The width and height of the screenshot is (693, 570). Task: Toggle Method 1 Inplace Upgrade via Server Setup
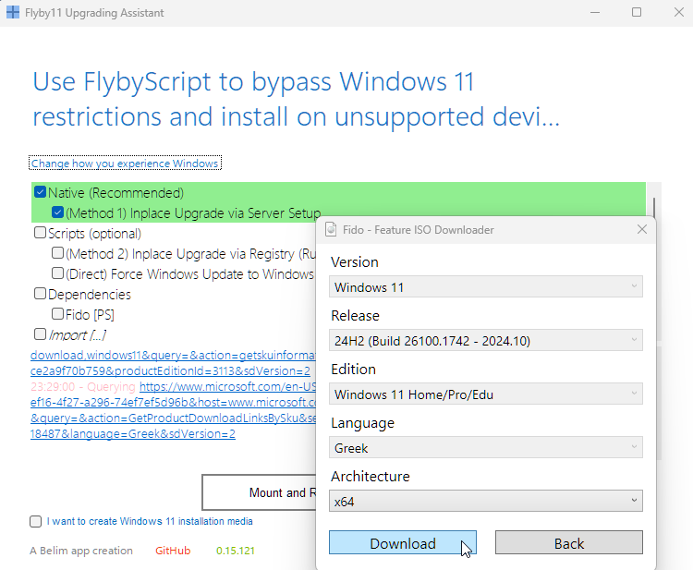[57, 212]
